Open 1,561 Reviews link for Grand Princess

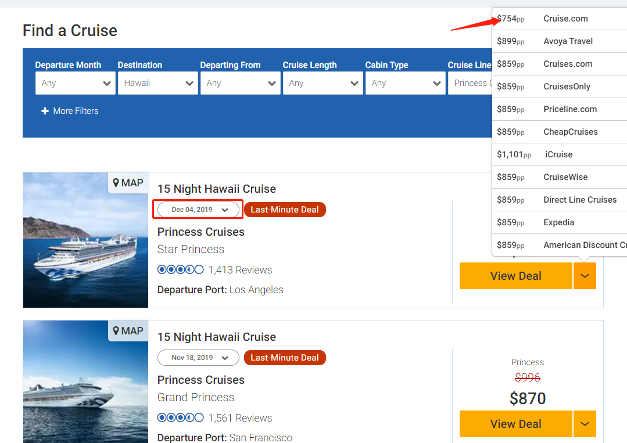(240, 418)
